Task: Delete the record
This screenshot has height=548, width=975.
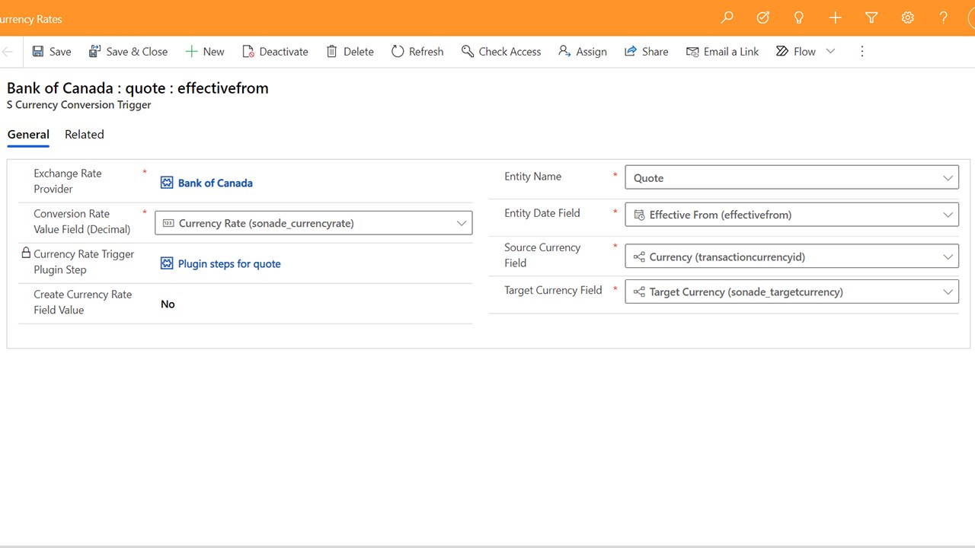Action: [350, 52]
